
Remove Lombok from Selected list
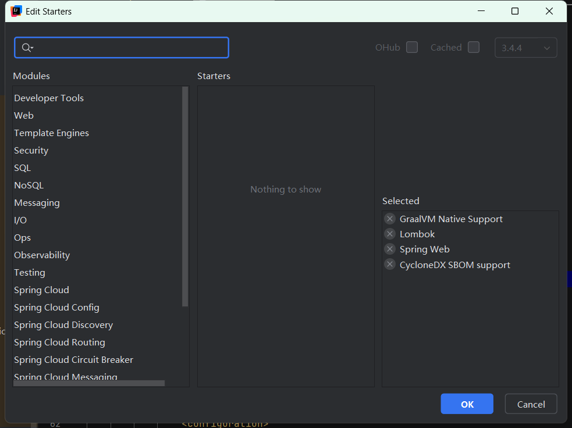[x=390, y=234]
